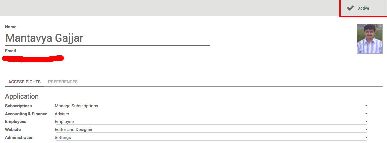Viewport: 387px width, 143px height.
Task: Expand the Accounting & Finance dropdown arrow
Action: tap(366, 114)
